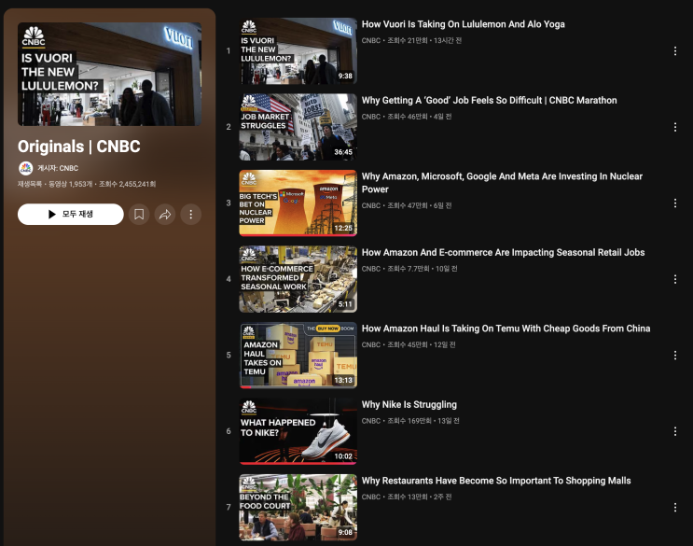Viewport: 693px width, 546px height.
Task: Open options menu for Amazon Haul Temu video
Action: coord(675,355)
